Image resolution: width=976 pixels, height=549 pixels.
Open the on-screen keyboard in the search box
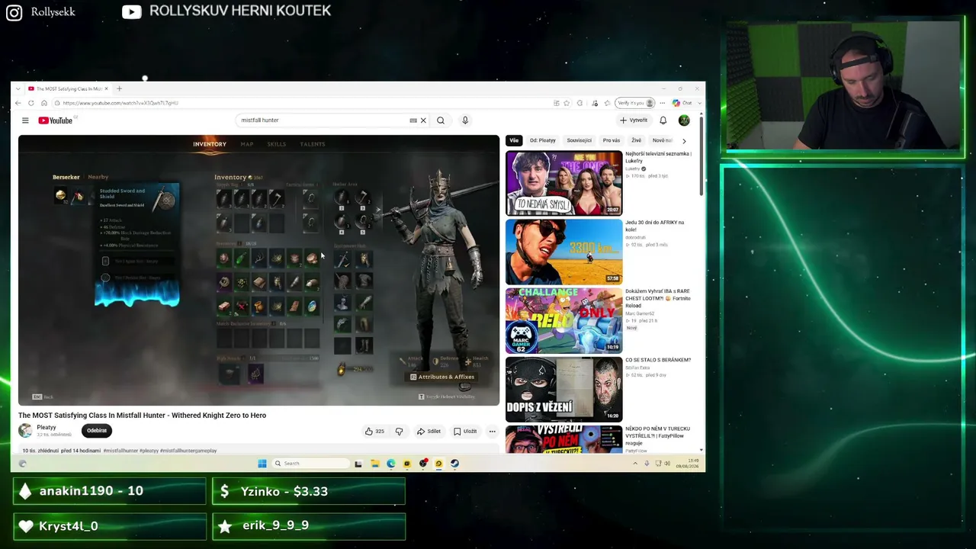click(413, 120)
